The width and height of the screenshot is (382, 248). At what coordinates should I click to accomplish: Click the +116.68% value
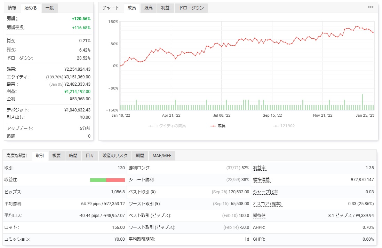81,28
